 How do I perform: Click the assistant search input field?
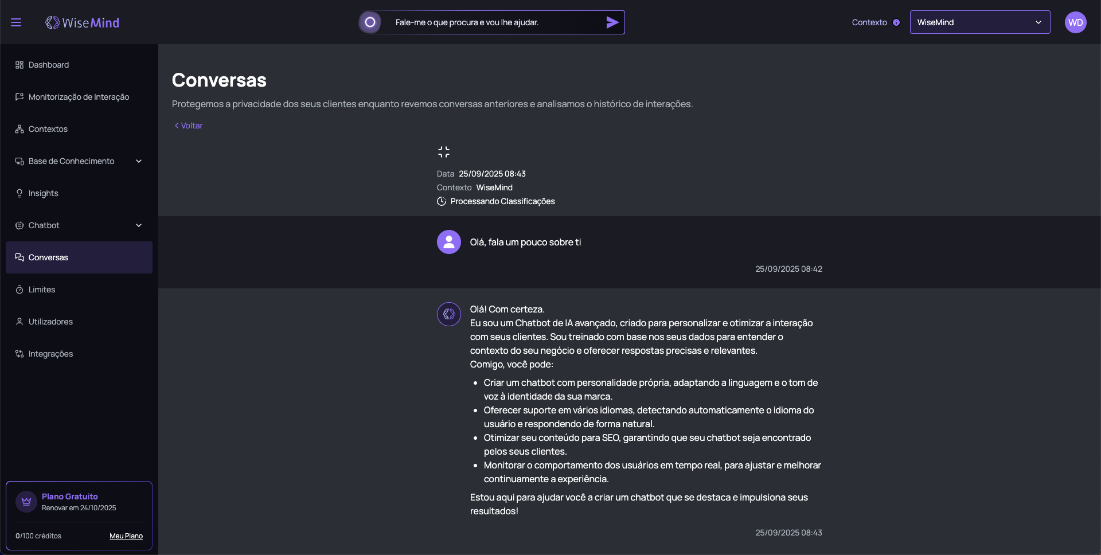[x=493, y=22]
